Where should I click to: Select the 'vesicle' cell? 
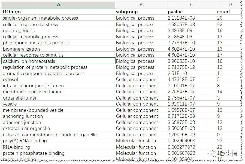point(58,104)
